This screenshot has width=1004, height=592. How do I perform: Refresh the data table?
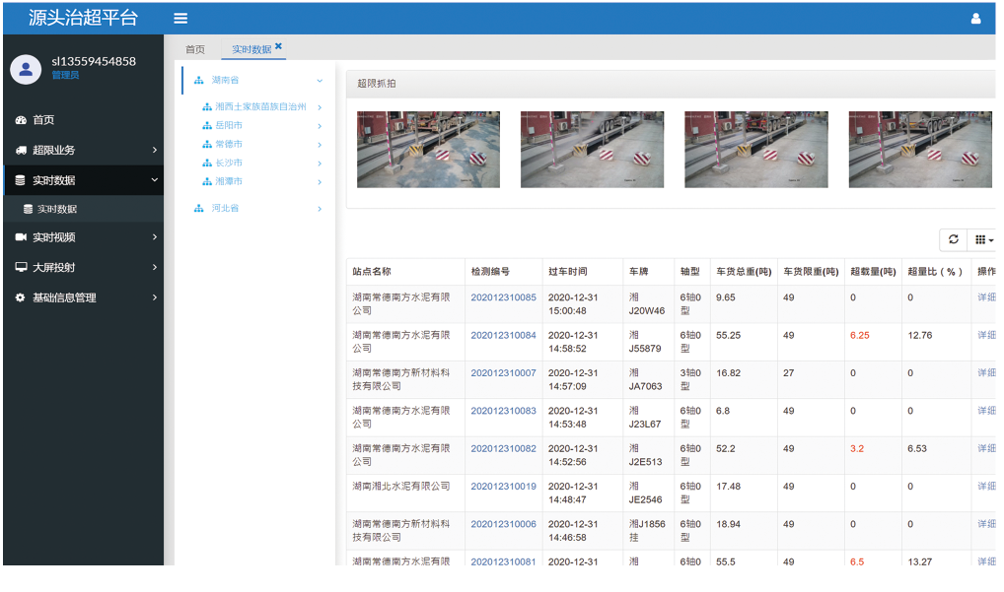(x=953, y=239)
